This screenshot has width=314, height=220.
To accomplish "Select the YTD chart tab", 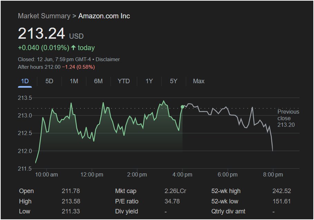I will [x=124, y=81].
